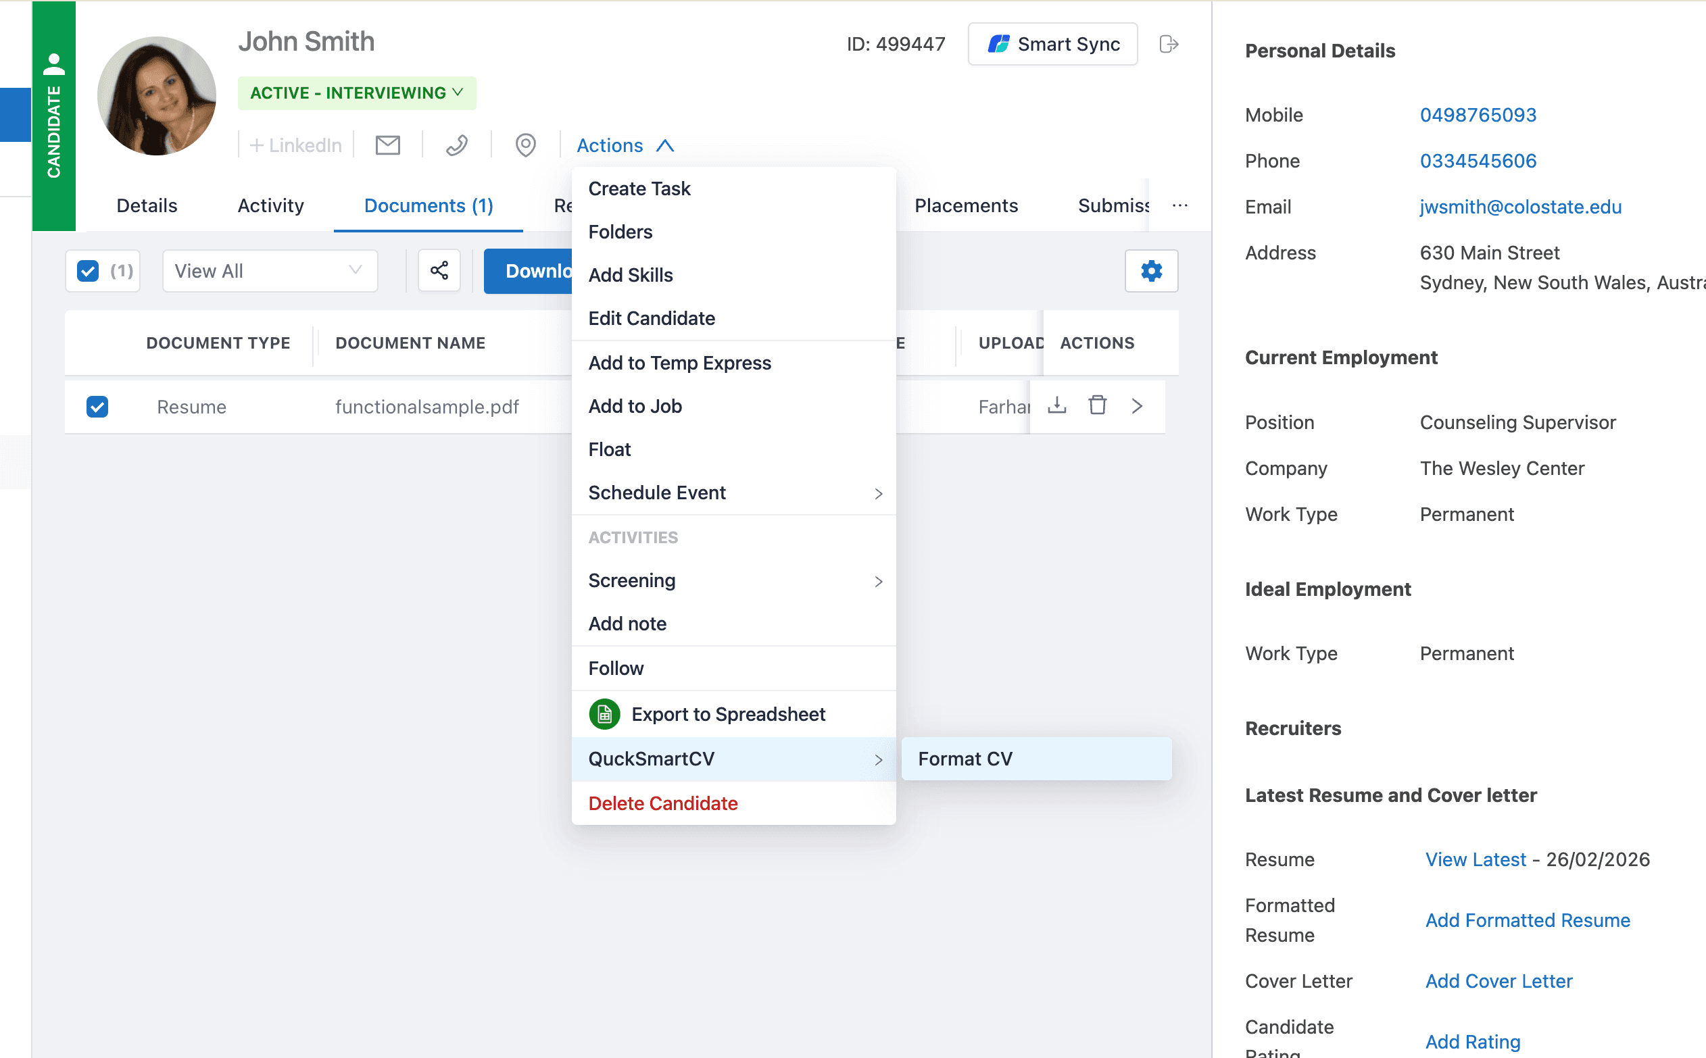
Task: Open the more tabs ellipsis icon
Action: [x=1180, y=205]
